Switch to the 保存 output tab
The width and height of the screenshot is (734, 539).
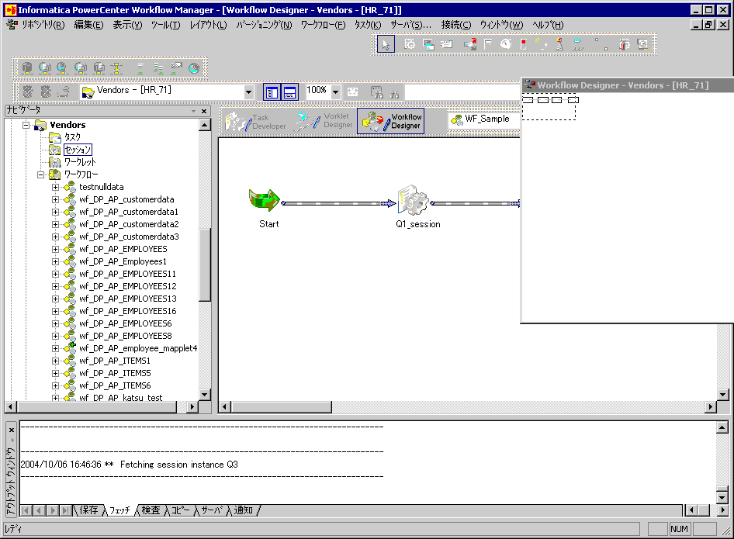tap(88, 510)
